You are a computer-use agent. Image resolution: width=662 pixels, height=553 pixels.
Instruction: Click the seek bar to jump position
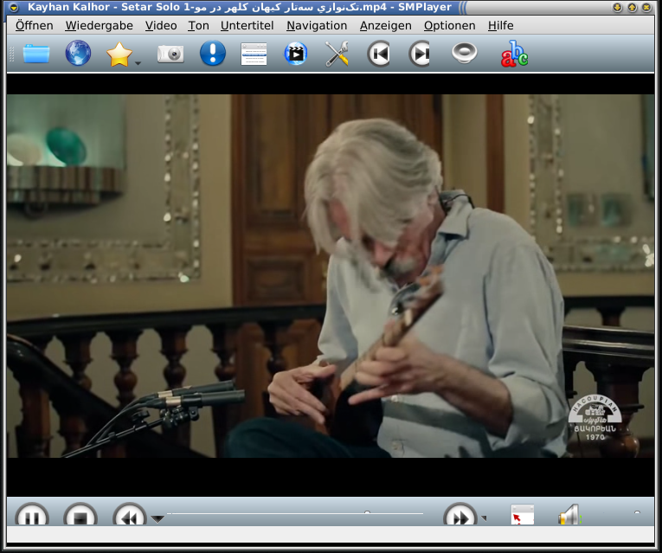[x=294, y=514]
